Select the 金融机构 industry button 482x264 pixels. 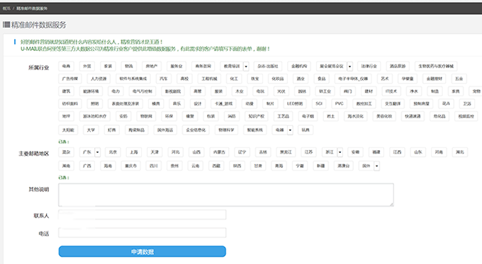pyautogui.click(x=299, y=67)
